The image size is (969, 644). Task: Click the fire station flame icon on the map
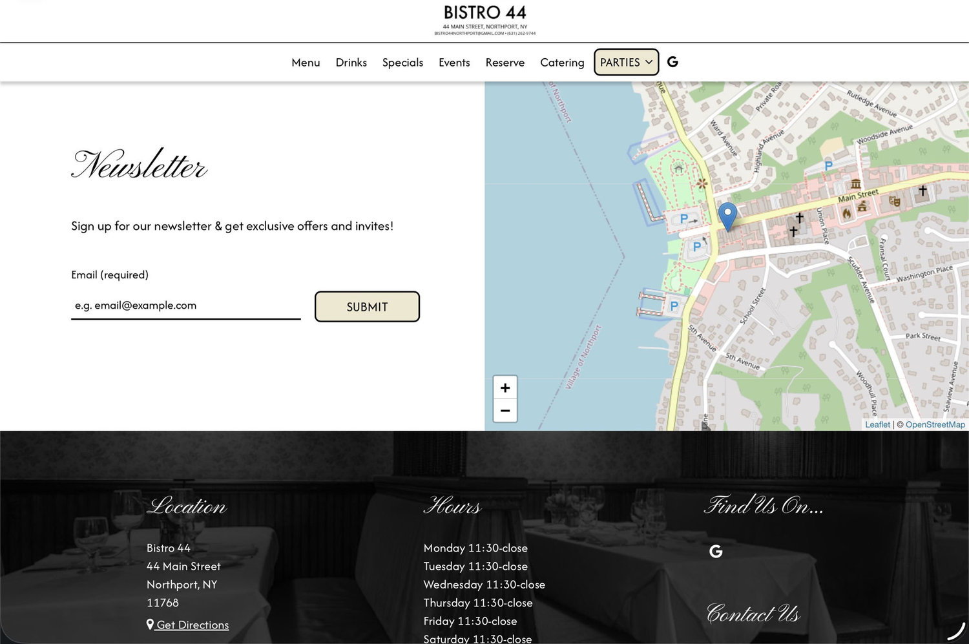point(846,213)
